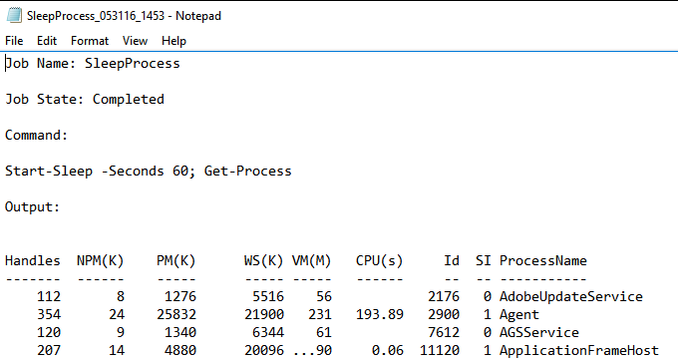Click the WS value 20096
This screenshot has height=361, width=678.
pyautogui.click(x=264, y=350)
